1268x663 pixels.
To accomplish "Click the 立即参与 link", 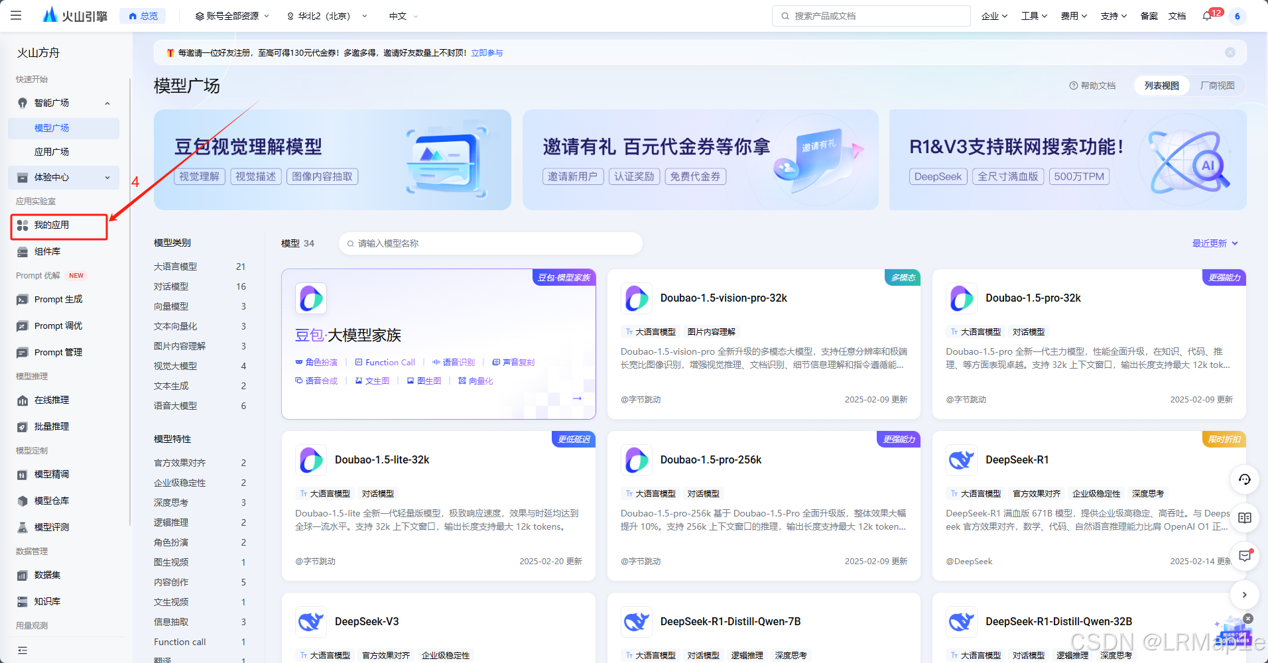I will click(x=487, y=52).
